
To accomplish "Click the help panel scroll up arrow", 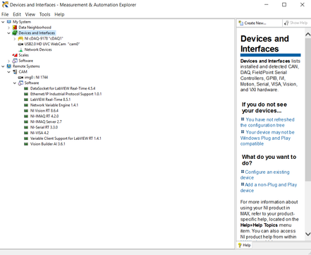I will 308,35.
